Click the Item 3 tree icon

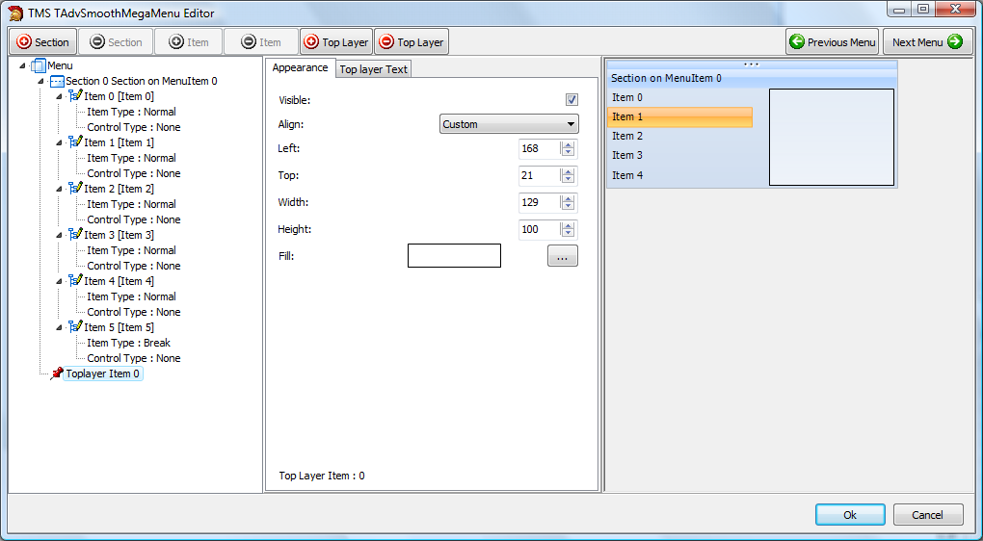point(75,235)
